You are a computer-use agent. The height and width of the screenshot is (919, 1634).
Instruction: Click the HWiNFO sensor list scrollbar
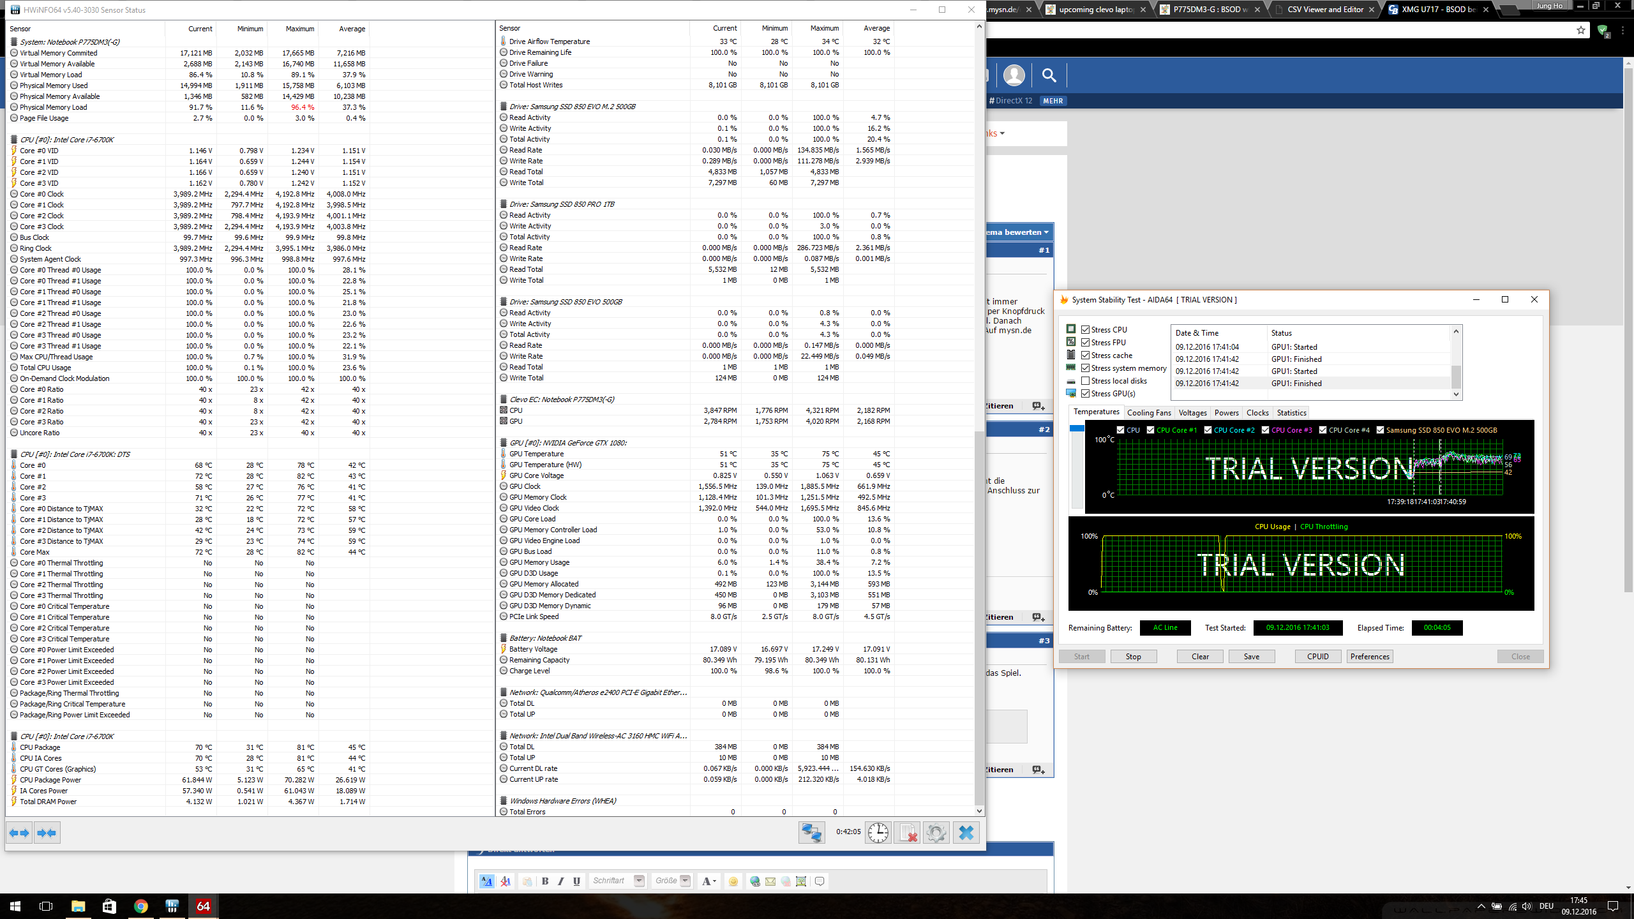(979, 618)
